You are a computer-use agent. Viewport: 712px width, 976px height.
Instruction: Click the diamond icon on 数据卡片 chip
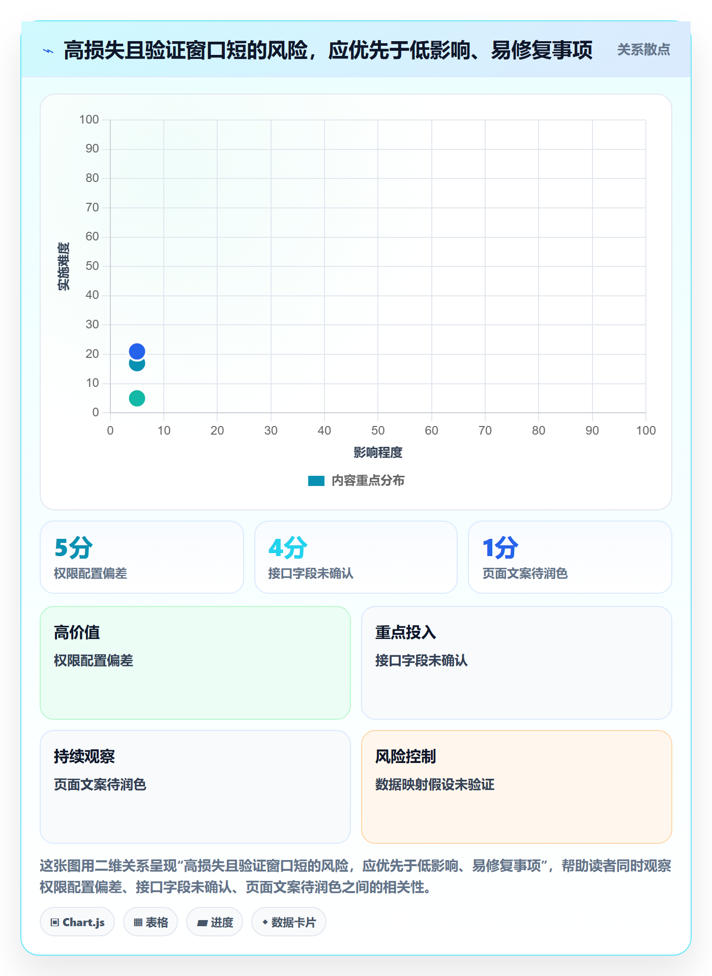click(265, 922)
